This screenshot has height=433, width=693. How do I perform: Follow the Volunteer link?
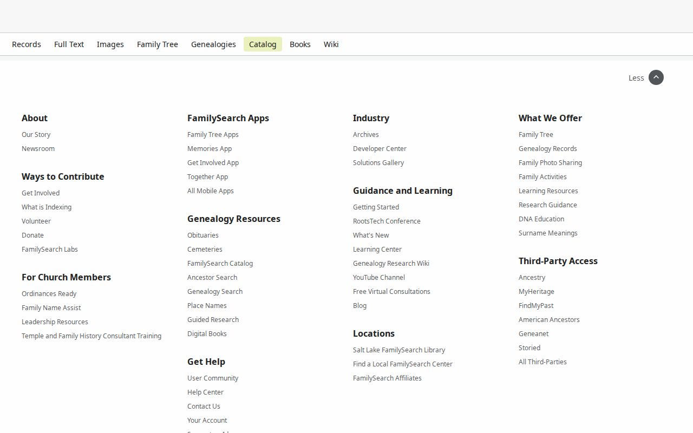click(36, 221)
